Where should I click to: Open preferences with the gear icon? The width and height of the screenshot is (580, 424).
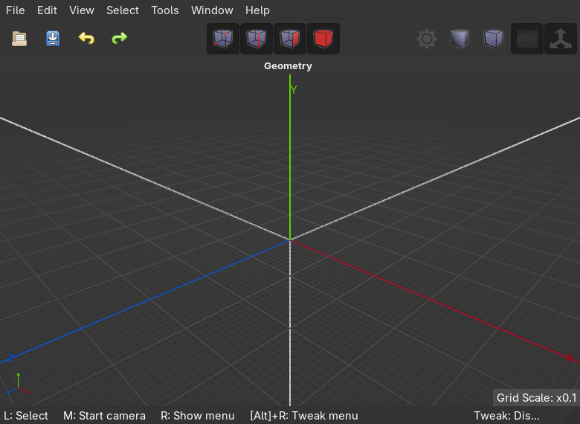(x=427, y=39)
